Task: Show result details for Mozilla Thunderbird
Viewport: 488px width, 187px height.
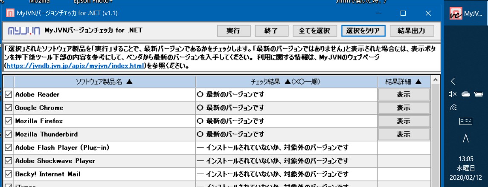Action: [404, 134]
